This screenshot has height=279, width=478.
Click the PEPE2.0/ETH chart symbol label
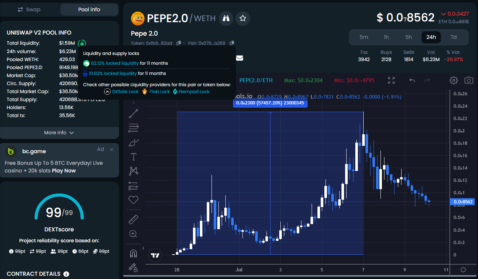point(256,80)
